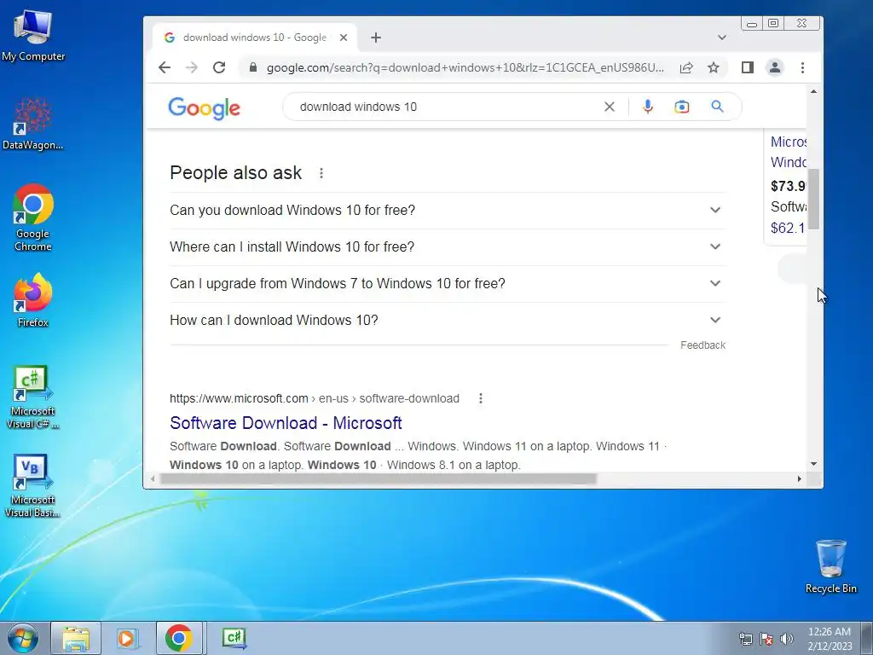Image resolution: width=873 pixels, height=655 pixels.
Task: Open Windows Media Player taskbar icon
Action: point(127,638)
